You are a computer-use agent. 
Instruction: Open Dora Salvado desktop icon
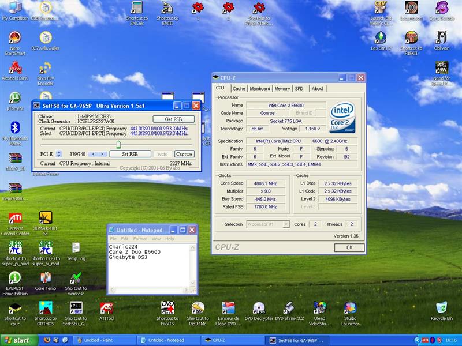(442, 11)
